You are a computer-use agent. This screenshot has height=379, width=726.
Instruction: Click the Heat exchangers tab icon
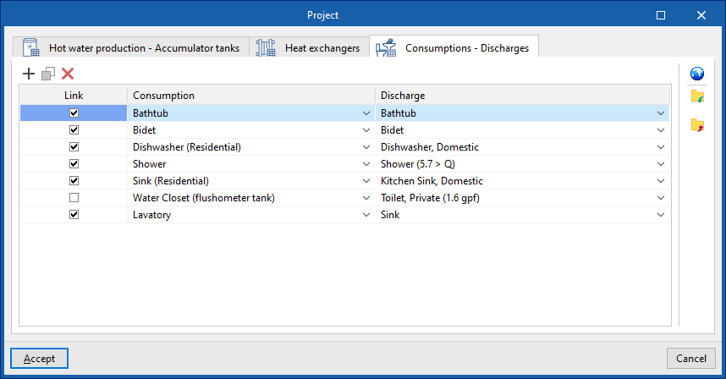[x=267, y=47]
